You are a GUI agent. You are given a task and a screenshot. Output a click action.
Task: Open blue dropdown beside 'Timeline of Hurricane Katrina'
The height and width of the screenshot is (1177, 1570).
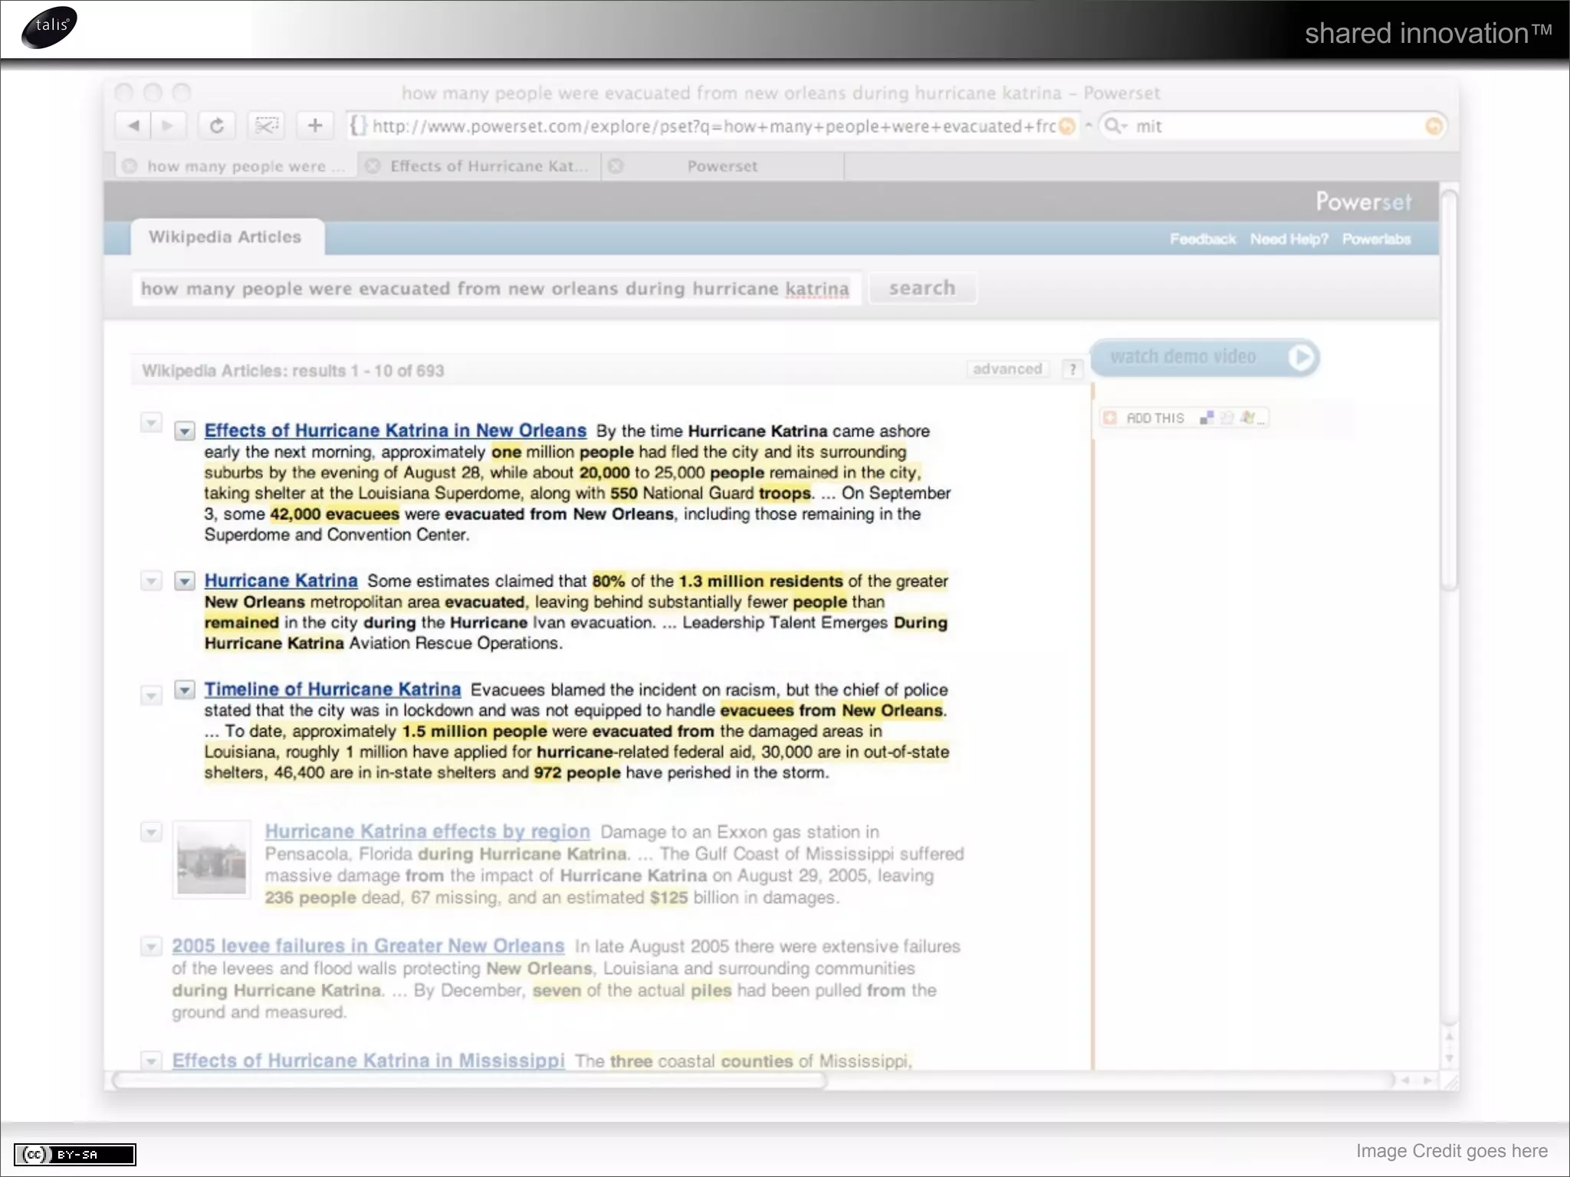coord(184,690)
